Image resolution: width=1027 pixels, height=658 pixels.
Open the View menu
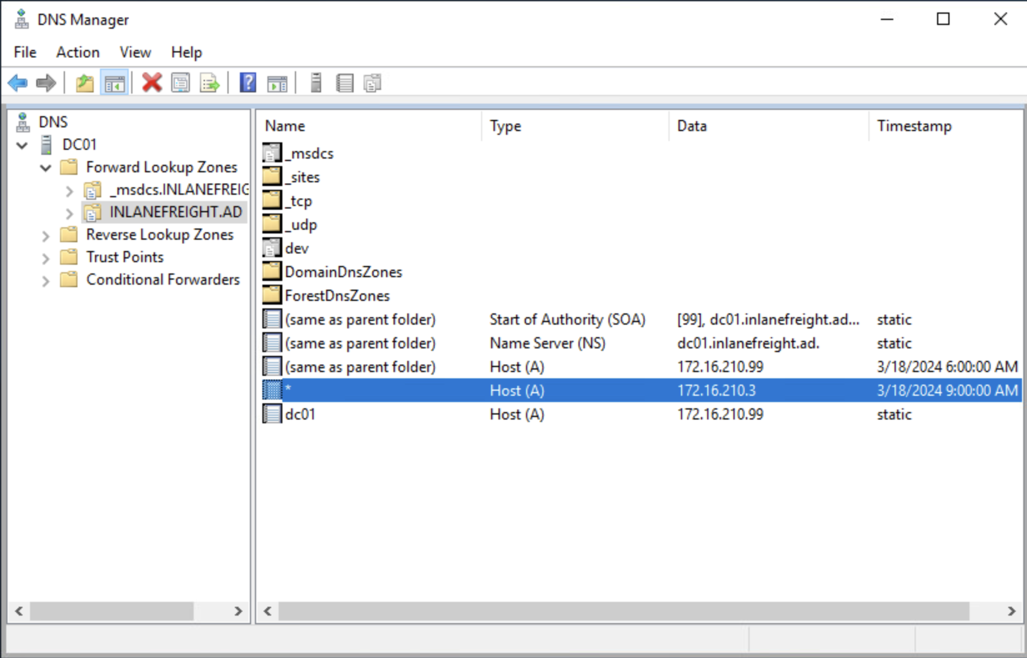point(135,52)
